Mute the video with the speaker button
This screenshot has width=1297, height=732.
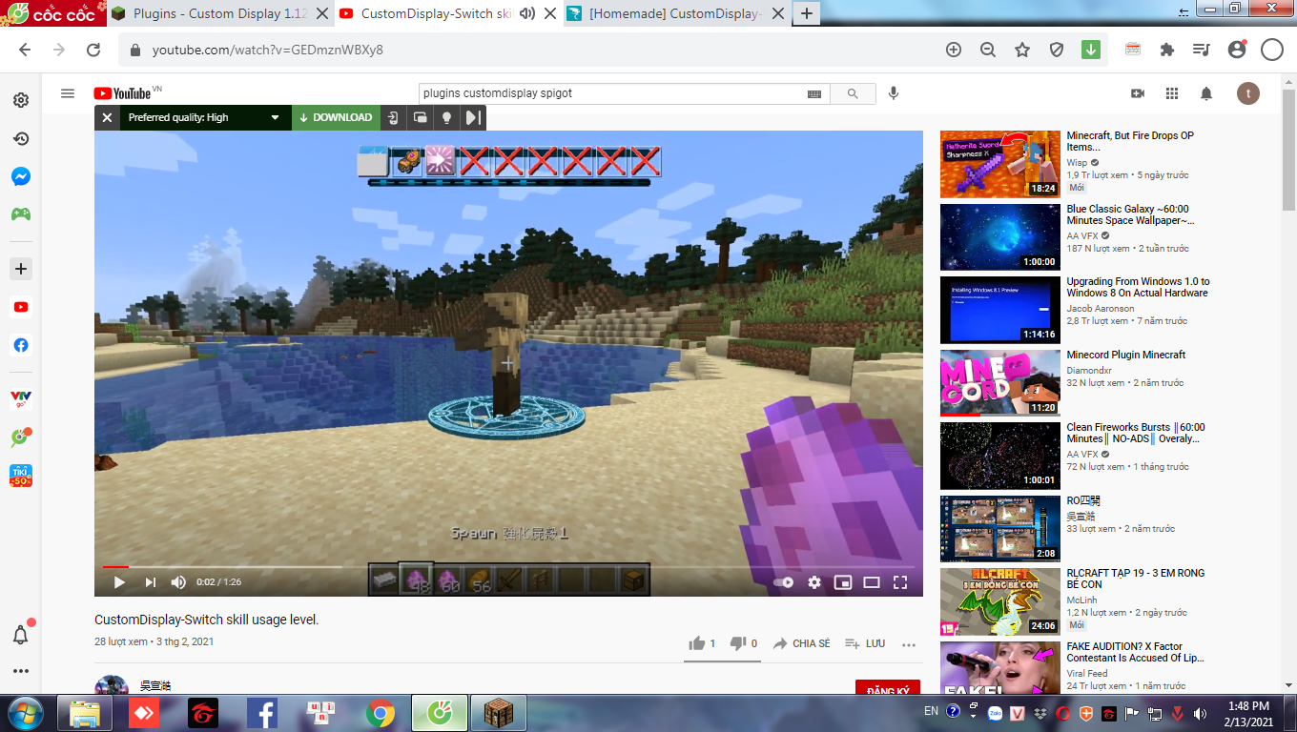pyautogui.click(x=178, y=581)
